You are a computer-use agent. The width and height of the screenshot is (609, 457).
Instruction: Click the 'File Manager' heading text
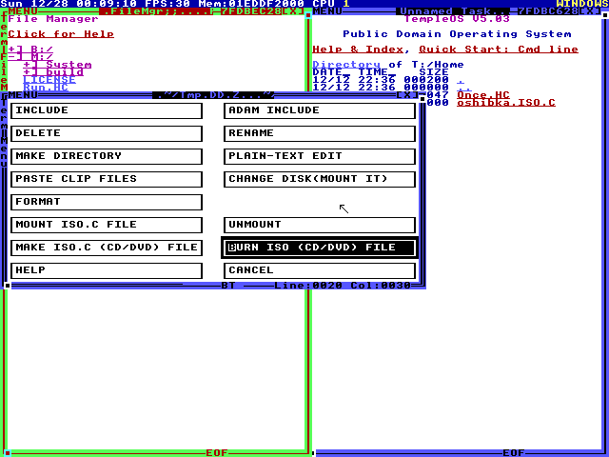click(x=53, y=19)
